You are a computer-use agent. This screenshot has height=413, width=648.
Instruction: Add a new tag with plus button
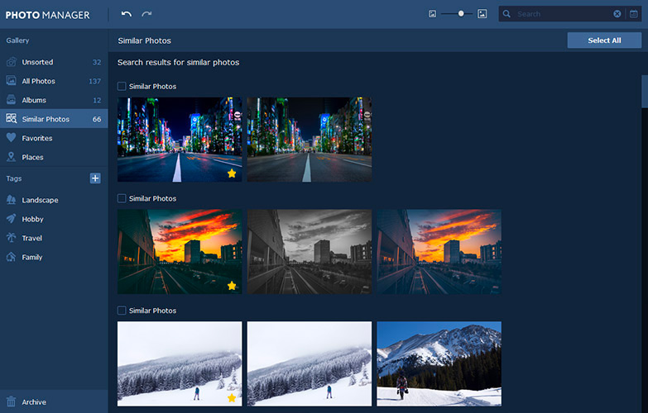click(95, 178)
